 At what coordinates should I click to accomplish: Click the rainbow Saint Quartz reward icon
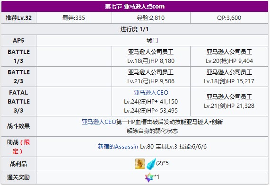pos(149,177)
